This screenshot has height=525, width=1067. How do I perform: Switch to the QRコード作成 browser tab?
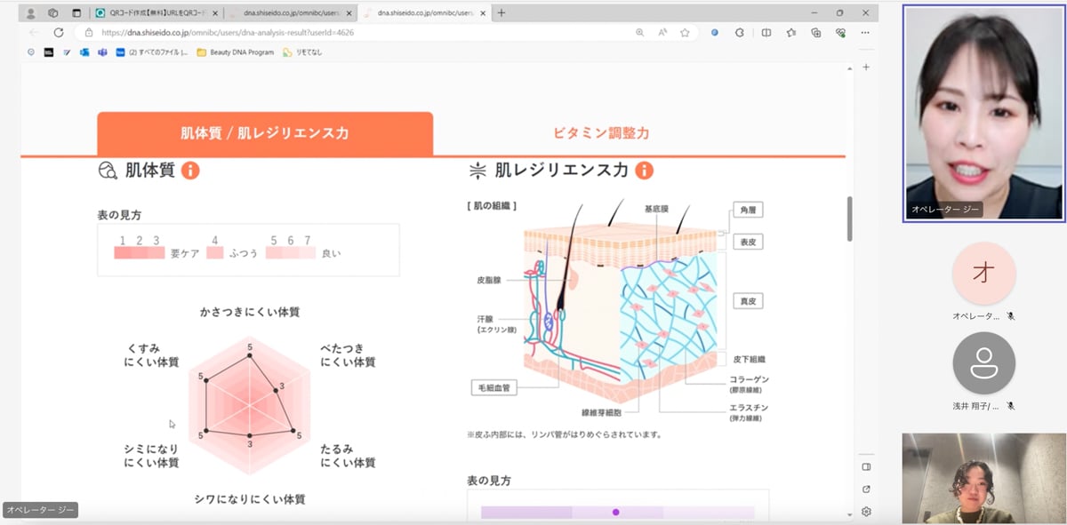(155, 13)
